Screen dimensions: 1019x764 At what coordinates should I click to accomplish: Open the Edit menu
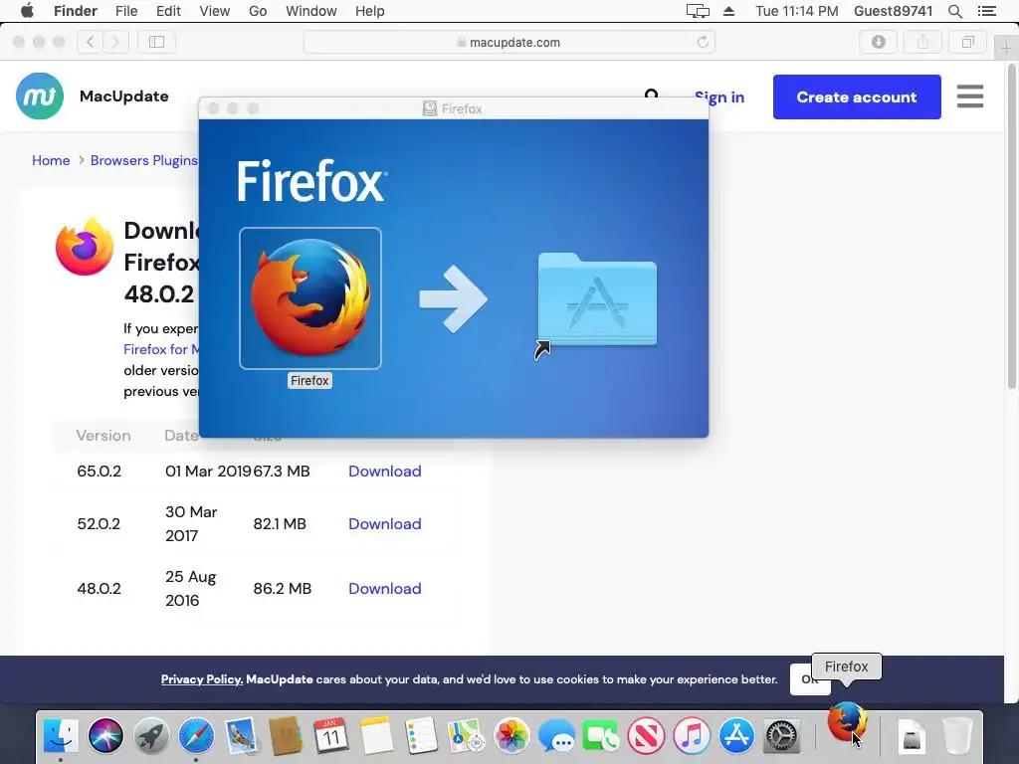pos(168,11)
